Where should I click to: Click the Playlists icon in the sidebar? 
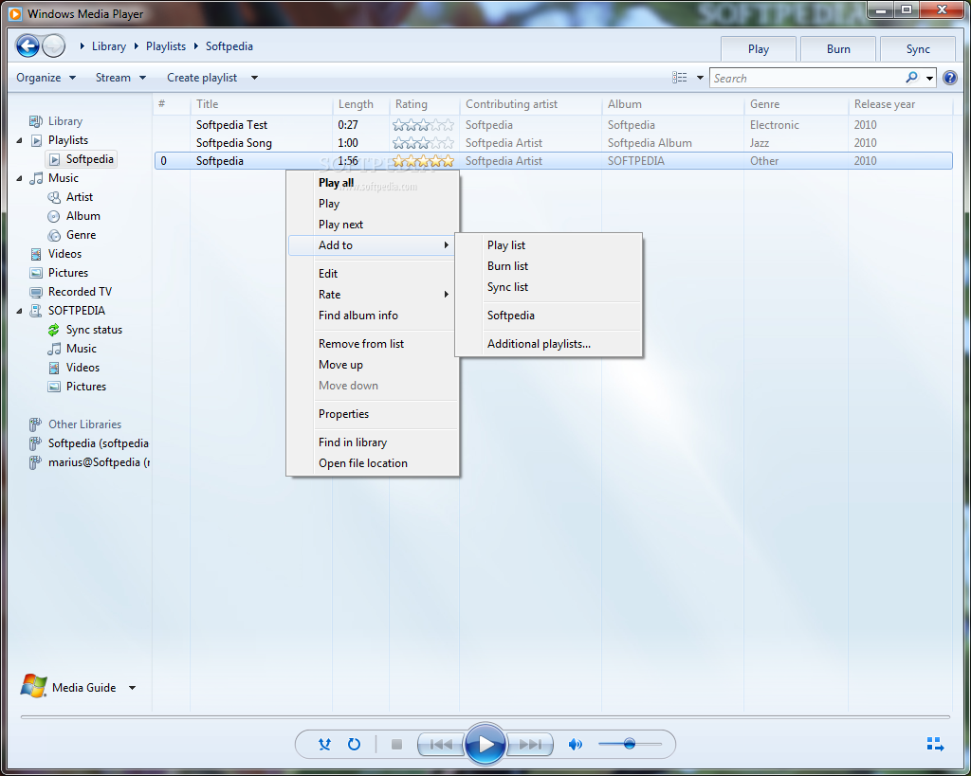coord(37,140)
